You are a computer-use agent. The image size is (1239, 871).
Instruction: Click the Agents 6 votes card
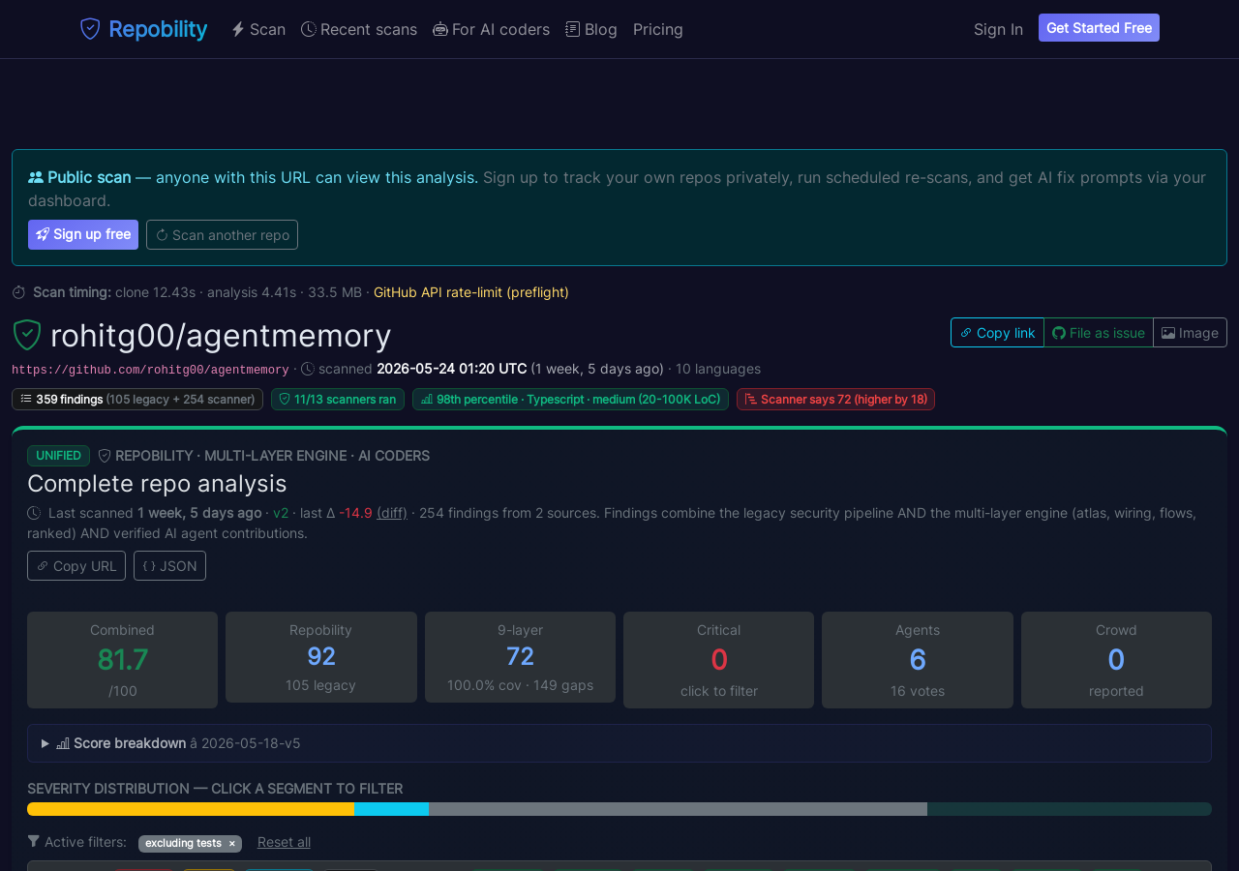(x=918, y=660)
